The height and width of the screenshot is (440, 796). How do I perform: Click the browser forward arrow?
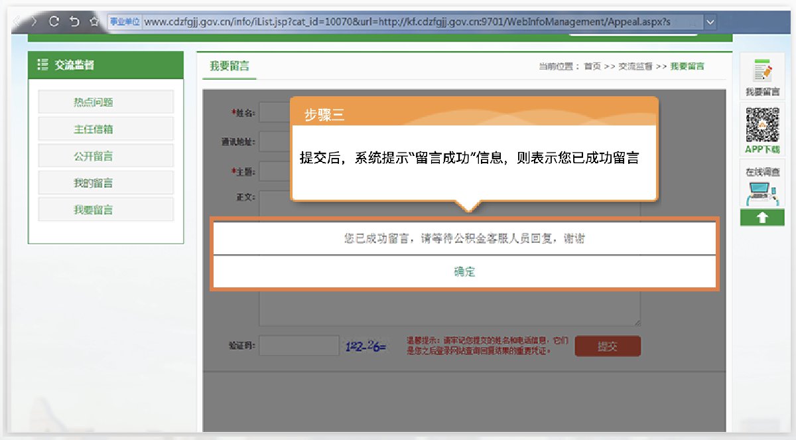tap(34, 22)
